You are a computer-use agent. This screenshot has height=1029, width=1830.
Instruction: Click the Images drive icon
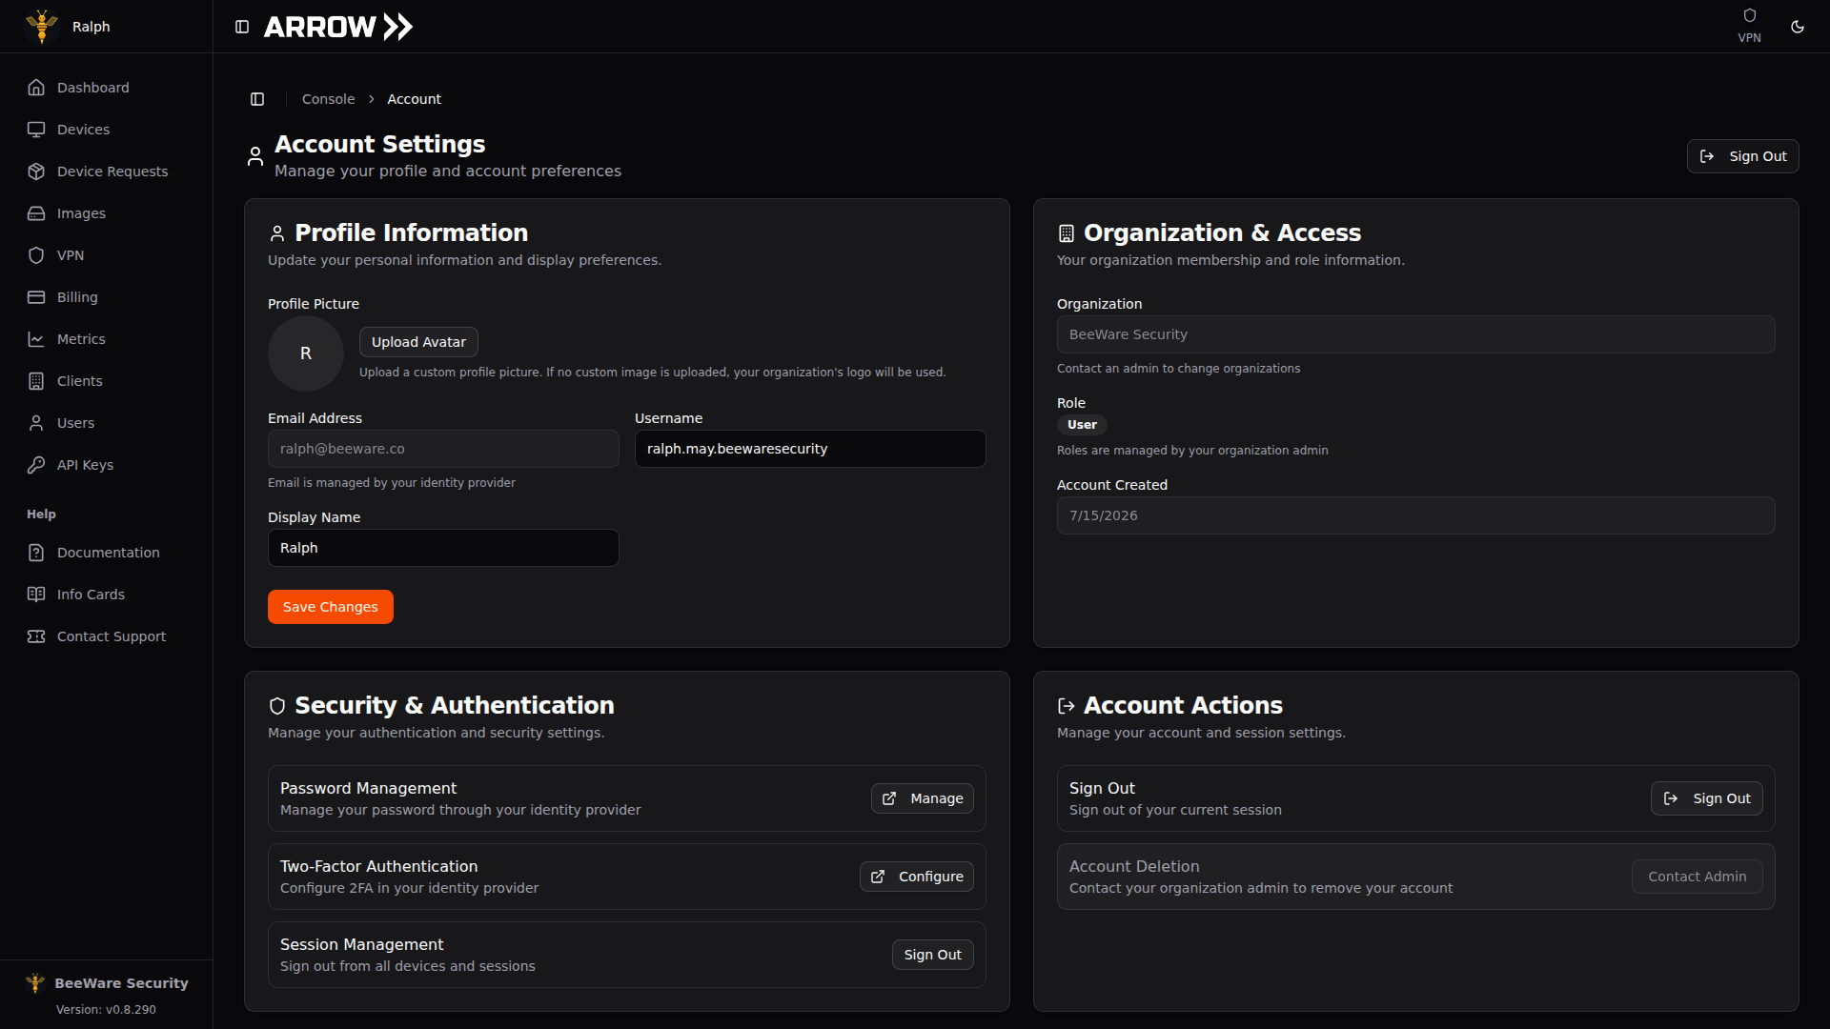click(36, 213)
